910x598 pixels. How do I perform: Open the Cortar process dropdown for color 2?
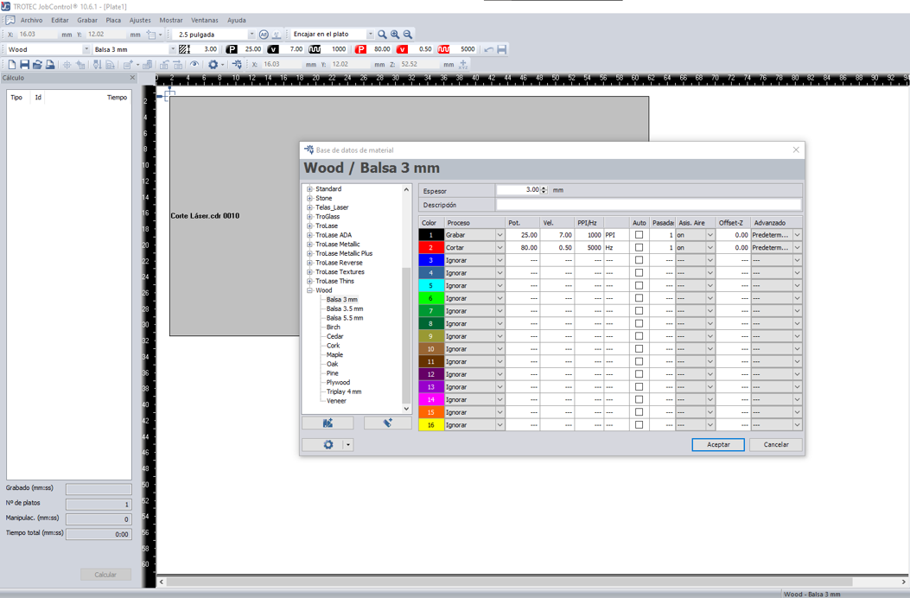click(500, 248)
